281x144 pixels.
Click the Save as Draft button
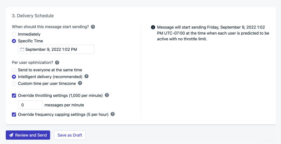70,135
